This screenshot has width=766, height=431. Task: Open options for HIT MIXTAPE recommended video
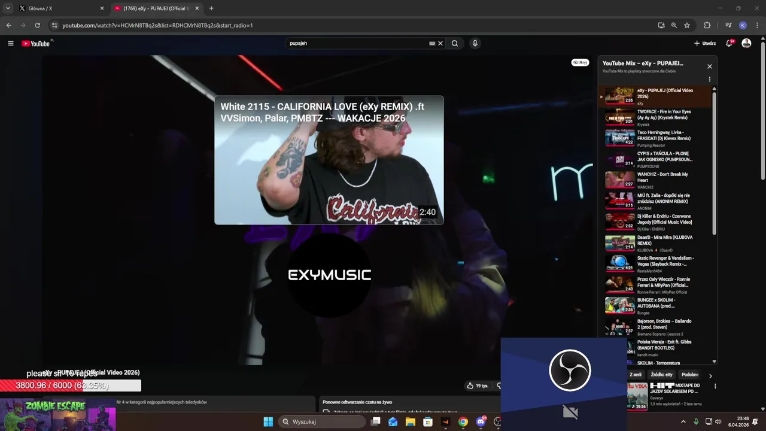point(715,387)
